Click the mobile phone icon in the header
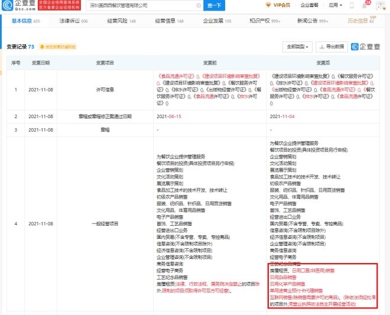390x315 pixels. pos(353,5)
